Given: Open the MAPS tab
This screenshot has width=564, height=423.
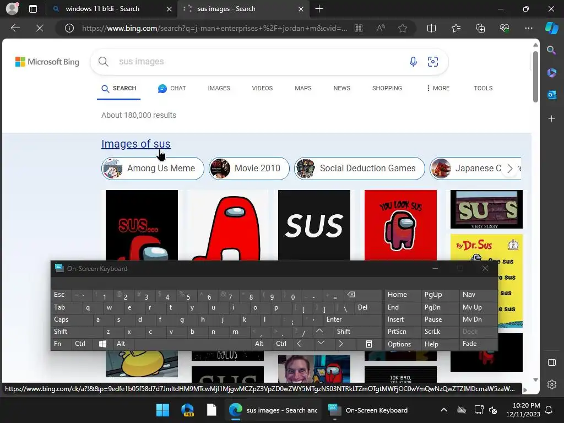Looking at the screenshot, I should point(303,88).
